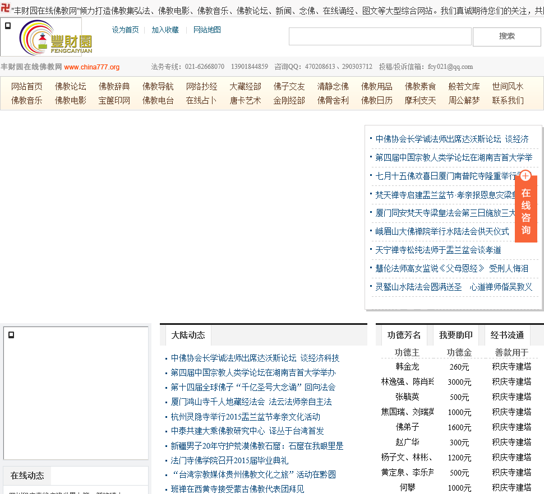The height and width of the screenshot is (494, 544).
Task: Open 网络抄经 navigation item
Action: click(201, 86)
